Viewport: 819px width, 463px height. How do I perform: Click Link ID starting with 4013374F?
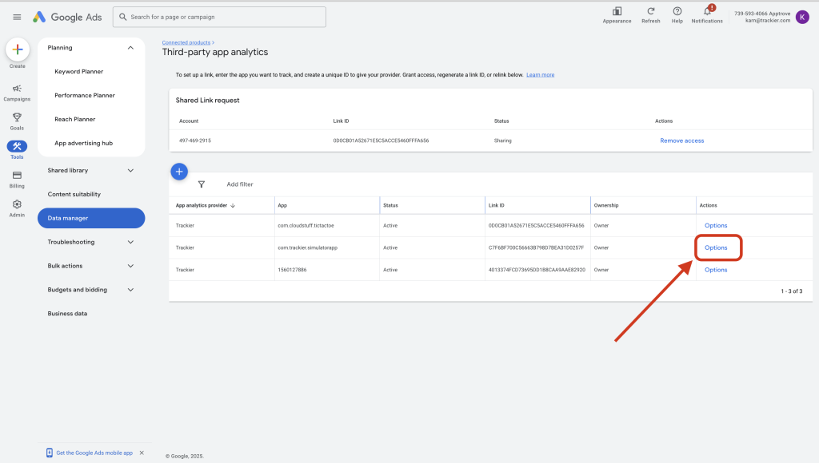(x=537, y=270)
